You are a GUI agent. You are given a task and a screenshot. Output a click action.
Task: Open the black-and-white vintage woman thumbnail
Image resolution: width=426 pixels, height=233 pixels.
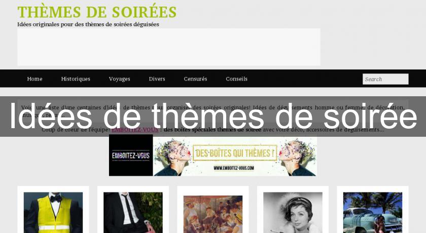(x=293, y=212)
